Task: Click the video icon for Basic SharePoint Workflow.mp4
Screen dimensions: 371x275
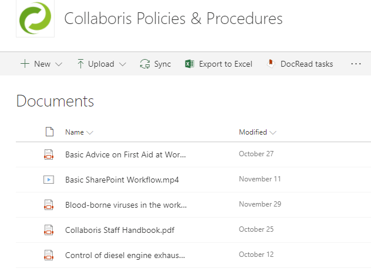Action: pyautogui.click(x=49, y=180)
